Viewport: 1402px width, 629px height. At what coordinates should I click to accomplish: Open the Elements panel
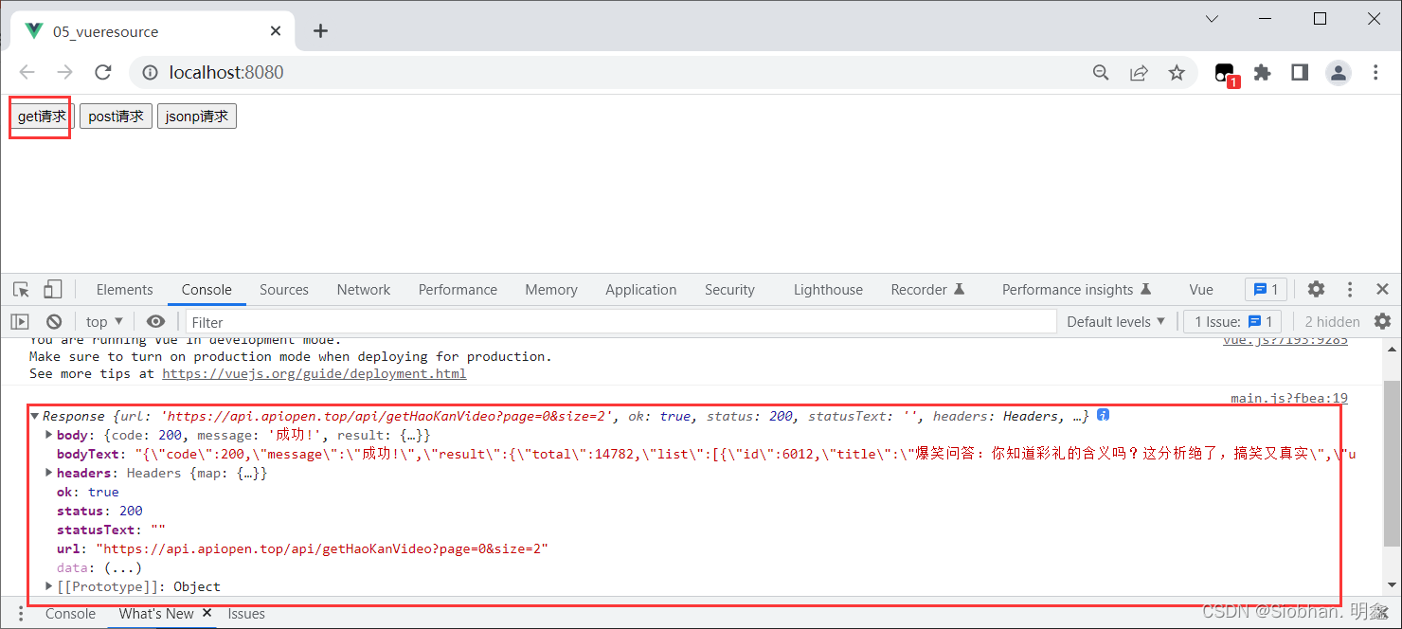tap(124, 289)
